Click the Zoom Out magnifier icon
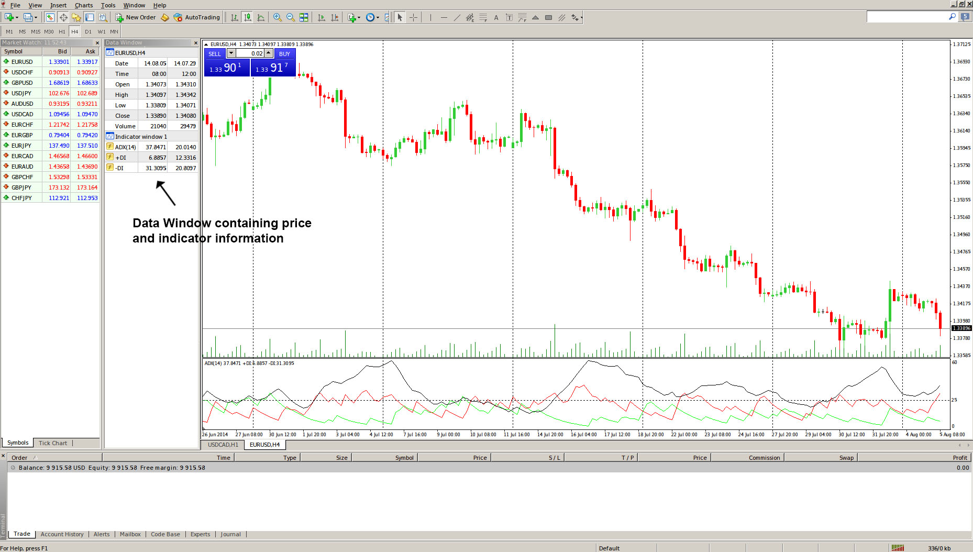This screenshot has height=552, width=973. [290, 17]
